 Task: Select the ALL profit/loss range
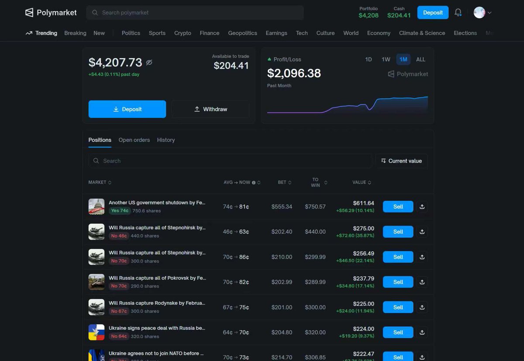coord(421,59)
